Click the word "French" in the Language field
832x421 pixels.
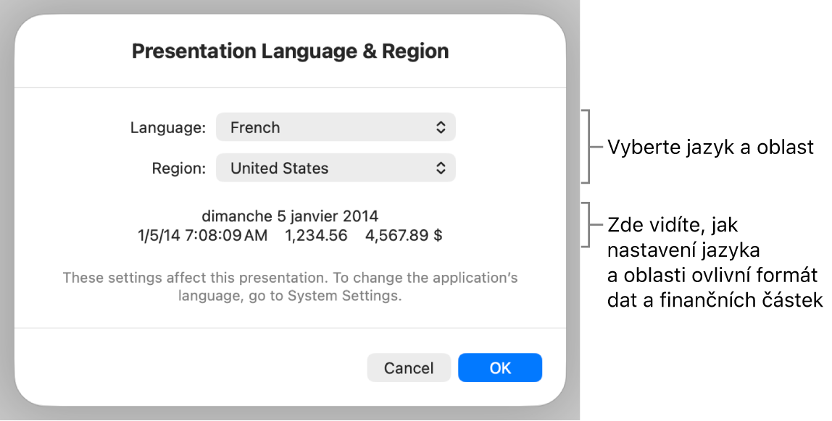tap(255, 128)
